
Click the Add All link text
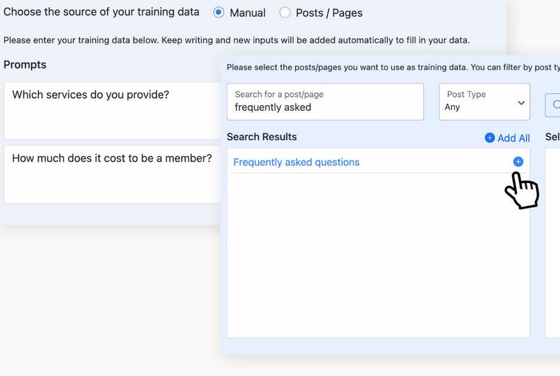513,138
